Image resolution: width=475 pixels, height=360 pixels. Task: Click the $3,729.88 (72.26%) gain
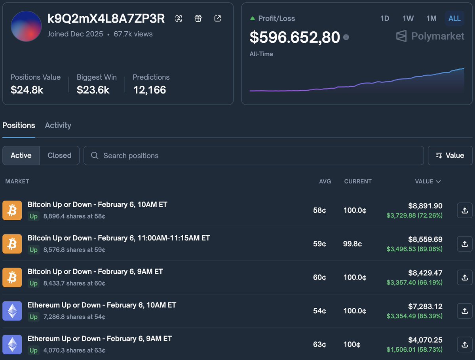(414, 215)
